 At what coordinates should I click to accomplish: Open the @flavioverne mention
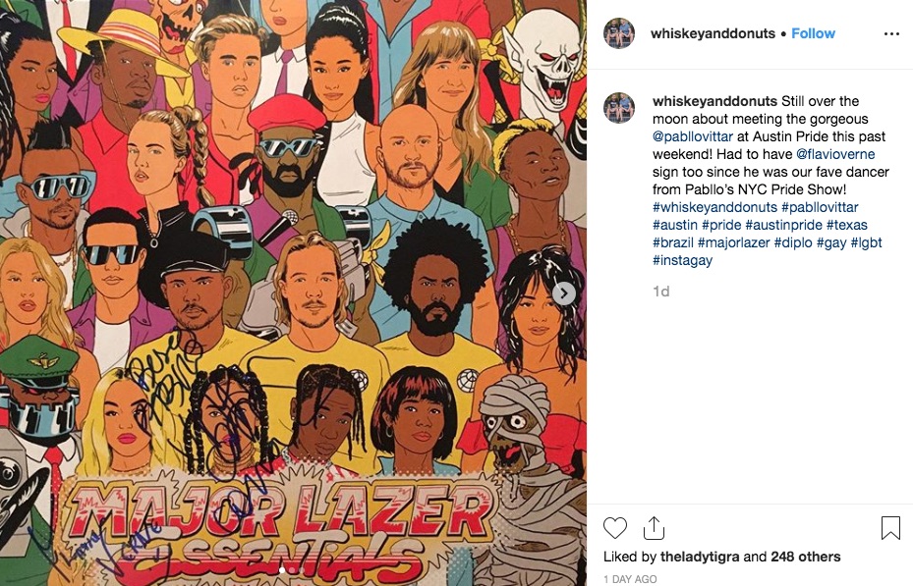[x=835, y=154]
